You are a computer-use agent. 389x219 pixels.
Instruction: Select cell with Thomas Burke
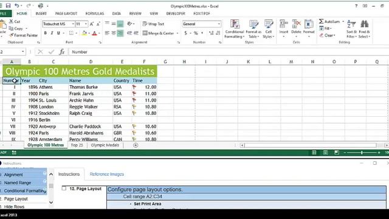[91, 87]
